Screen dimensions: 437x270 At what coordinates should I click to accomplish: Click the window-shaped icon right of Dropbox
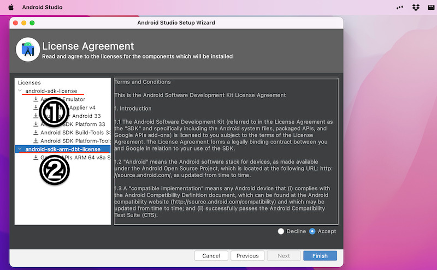coord(430,7)
